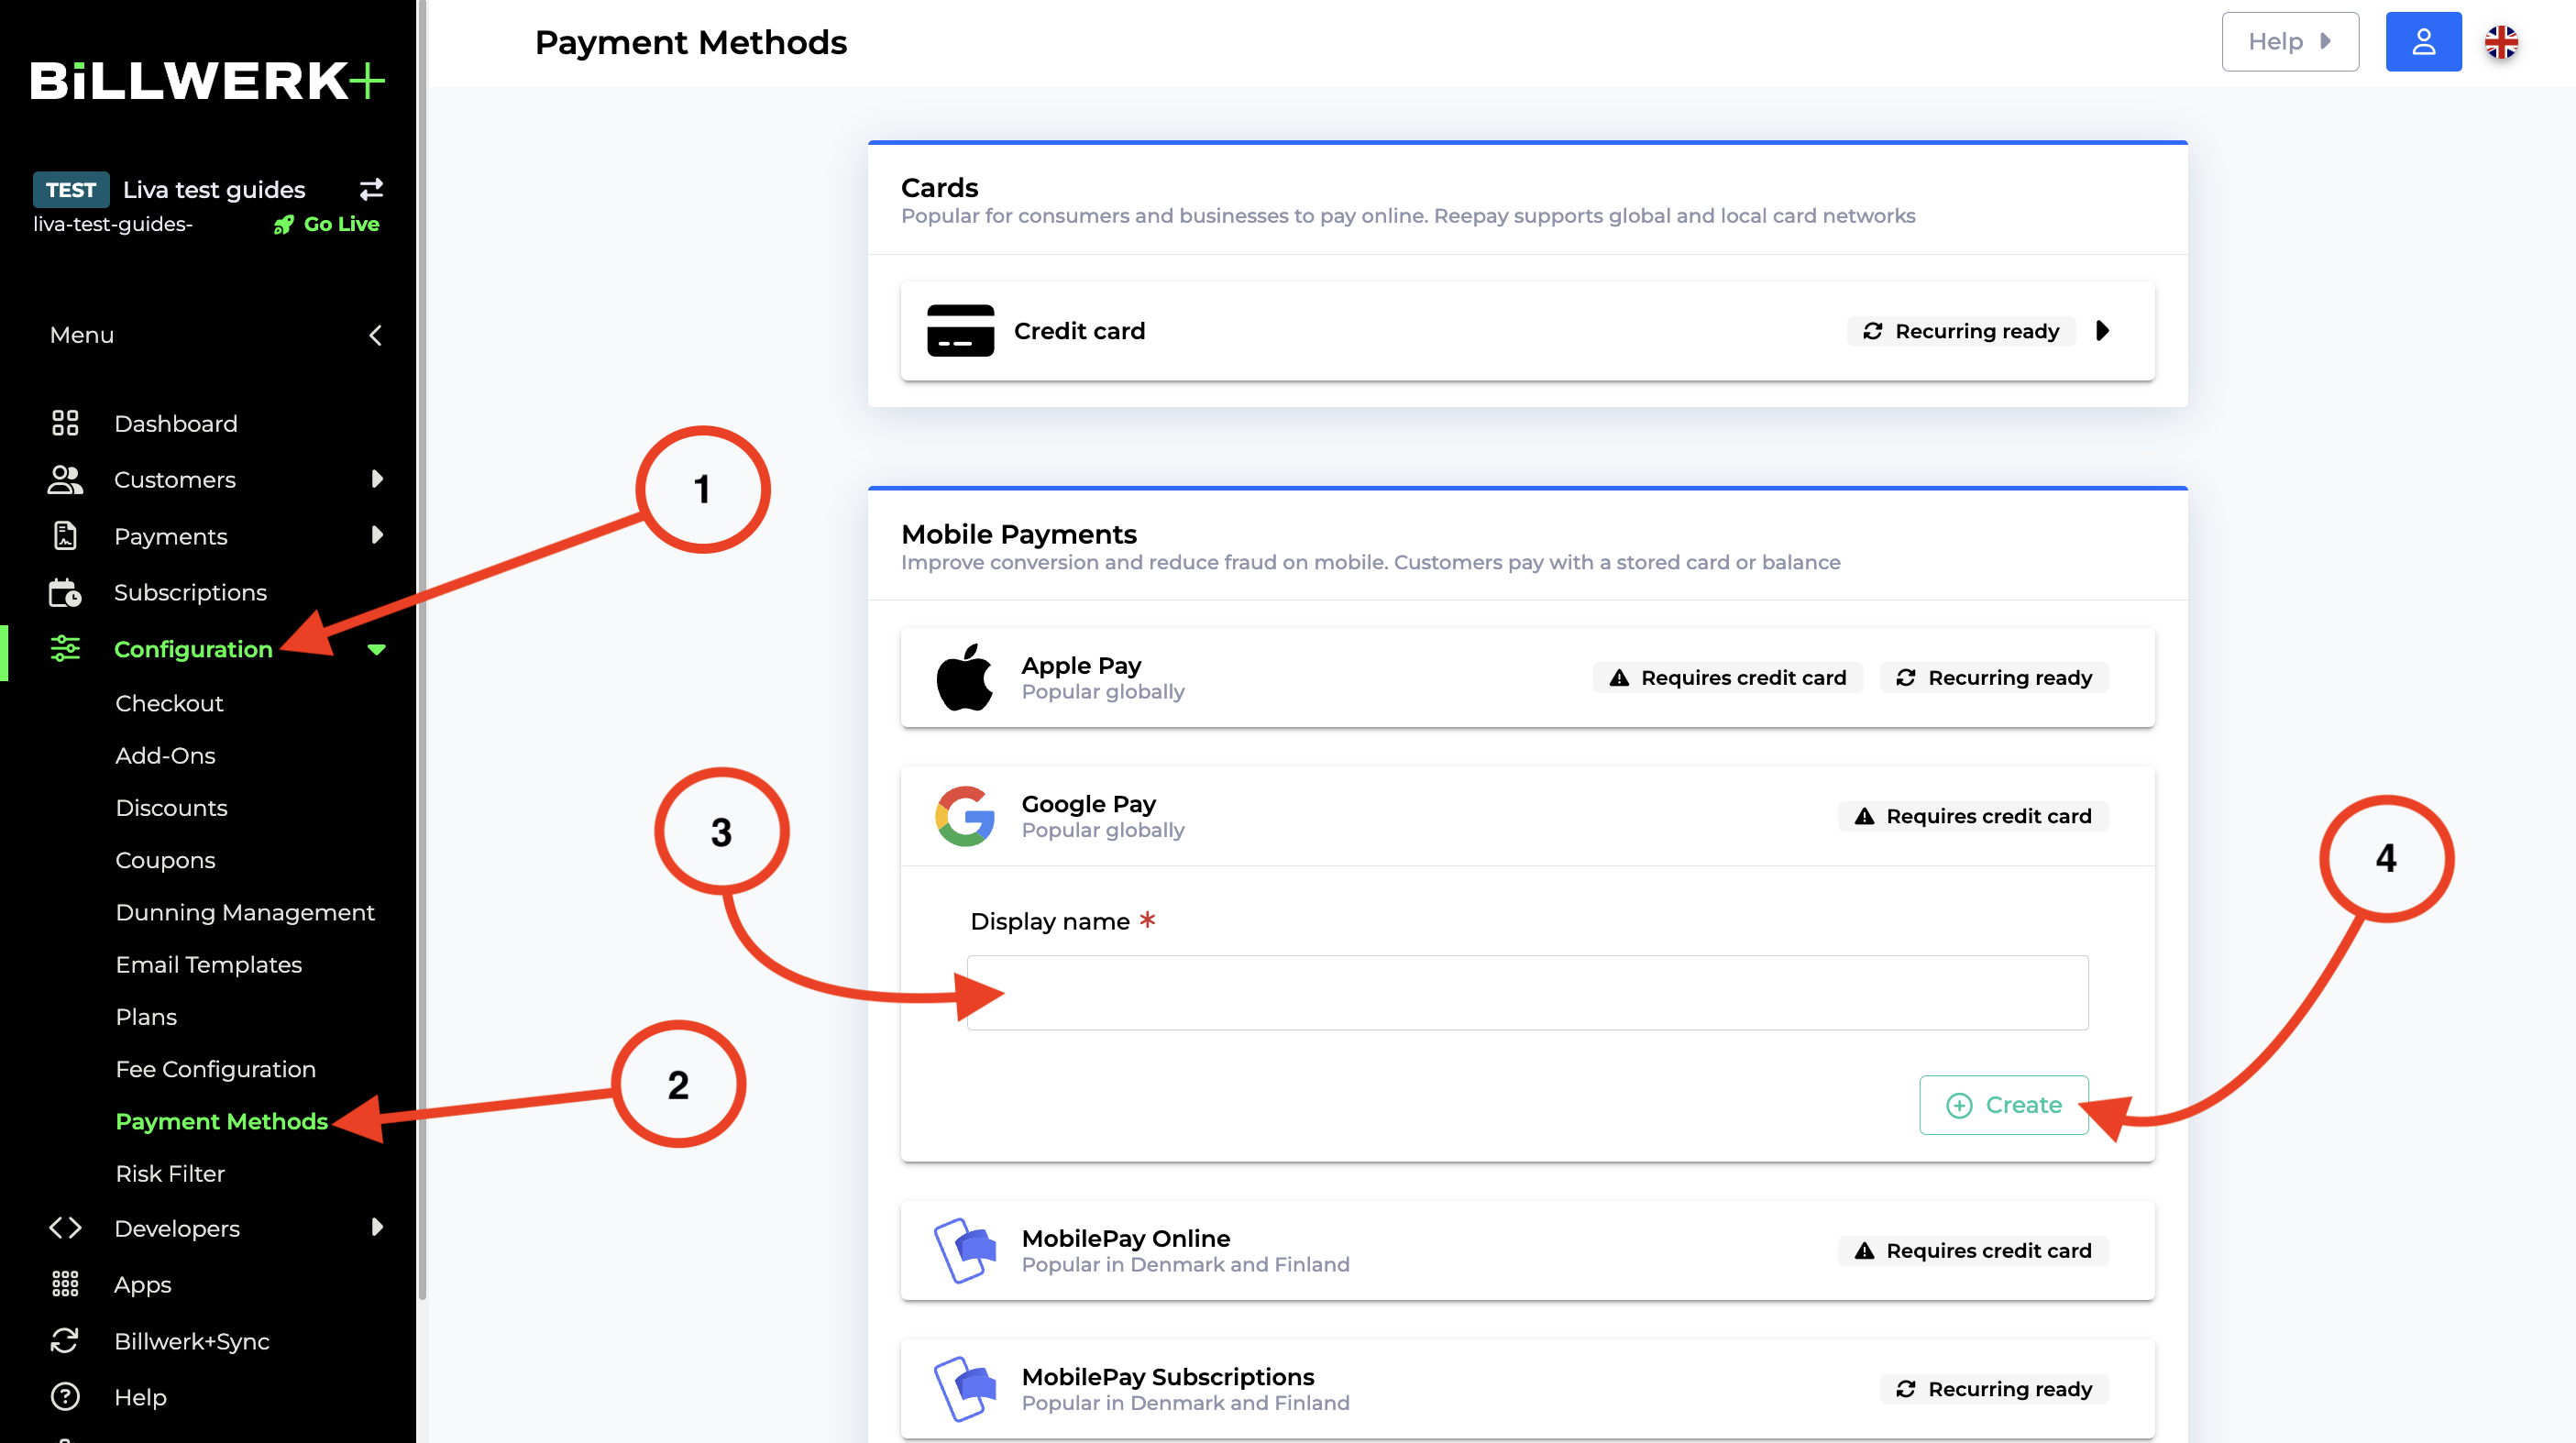Expand the Customers submenu arrow
The height and width of the screenshot is (1443, 2576).
[x=377, y=479]
